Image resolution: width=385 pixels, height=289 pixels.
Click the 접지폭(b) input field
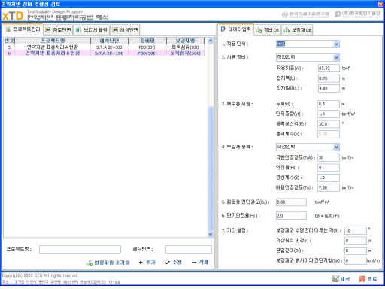(329, 78)
